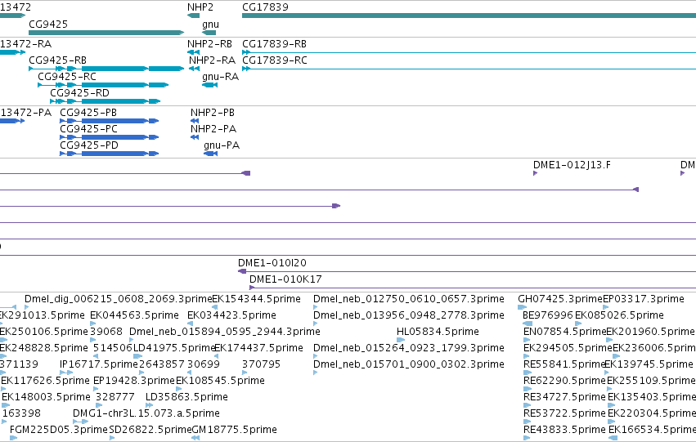The image size is (696, 442).
Task: Select the EK085026.5prime EST
Action: tap(619, 315)
